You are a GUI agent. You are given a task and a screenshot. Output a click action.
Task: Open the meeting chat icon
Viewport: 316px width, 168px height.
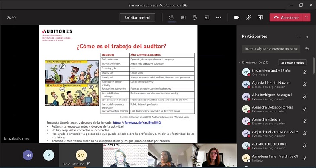point(183,17)
